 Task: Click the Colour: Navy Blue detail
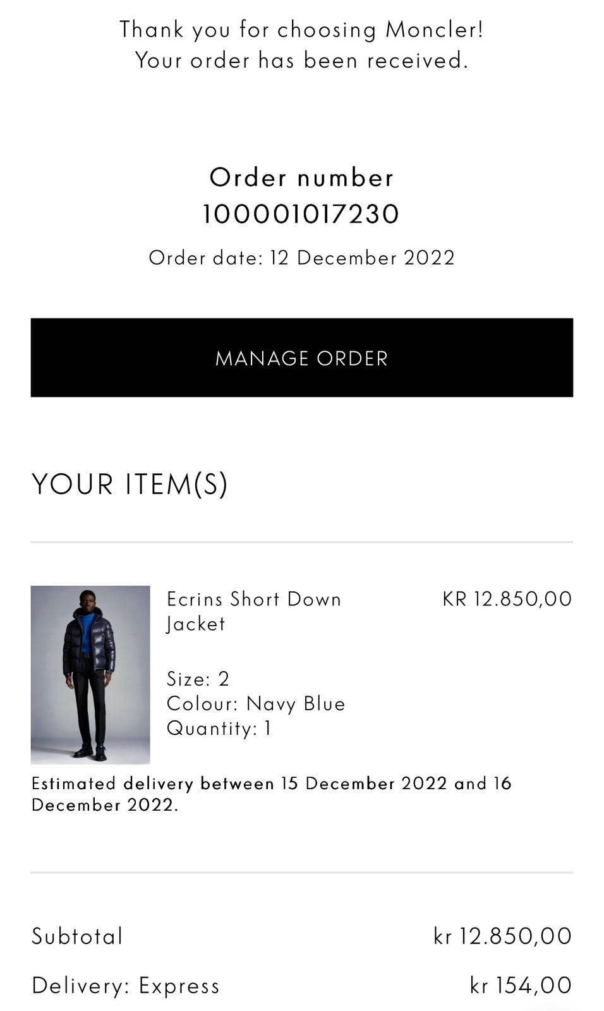(x=256, y=703)
